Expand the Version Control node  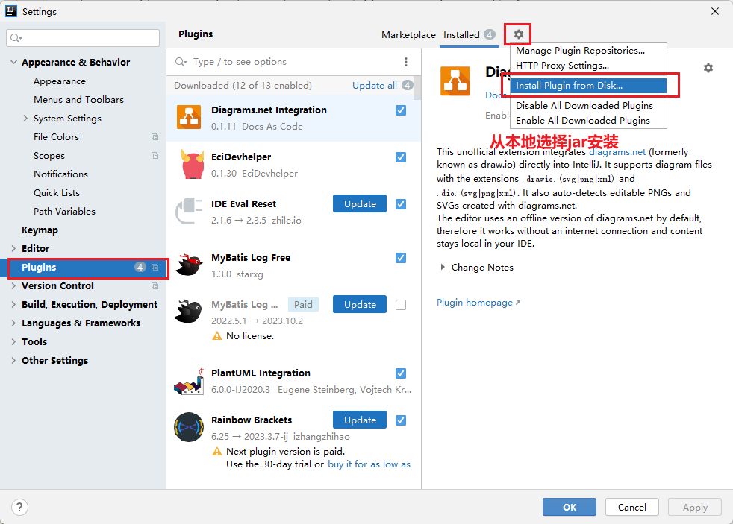(13, 285)
